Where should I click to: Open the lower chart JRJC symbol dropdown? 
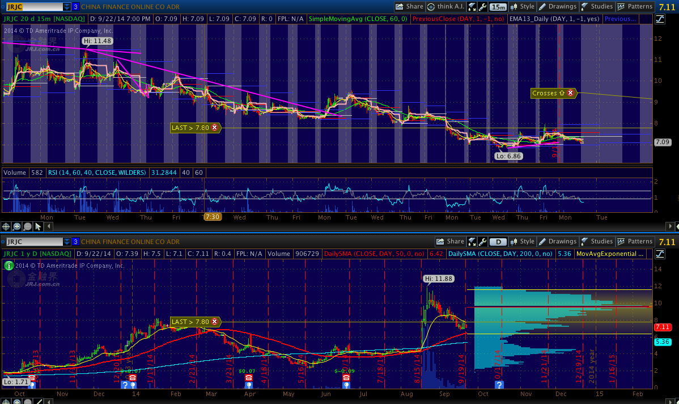(67, 242)
